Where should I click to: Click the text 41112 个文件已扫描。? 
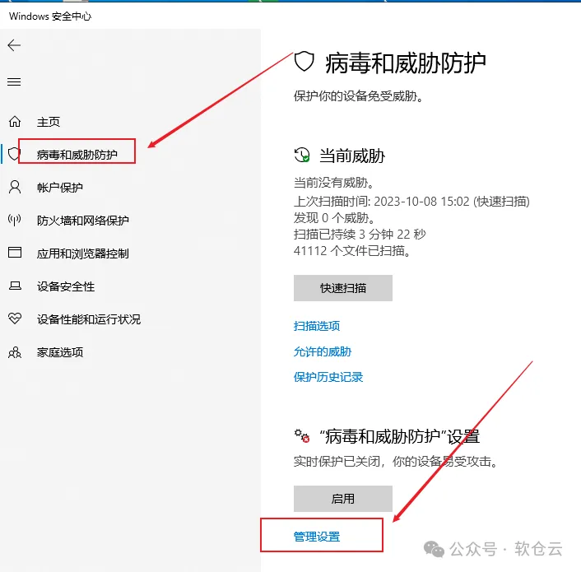point(352,251)
